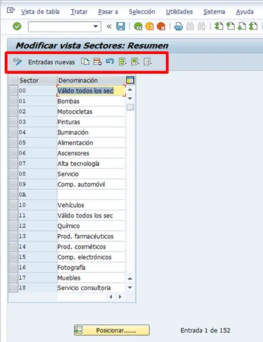Click the Válido todos los sec field for sector 00
263x342 pixels.
pyautogui.click(x=91, y=91)
